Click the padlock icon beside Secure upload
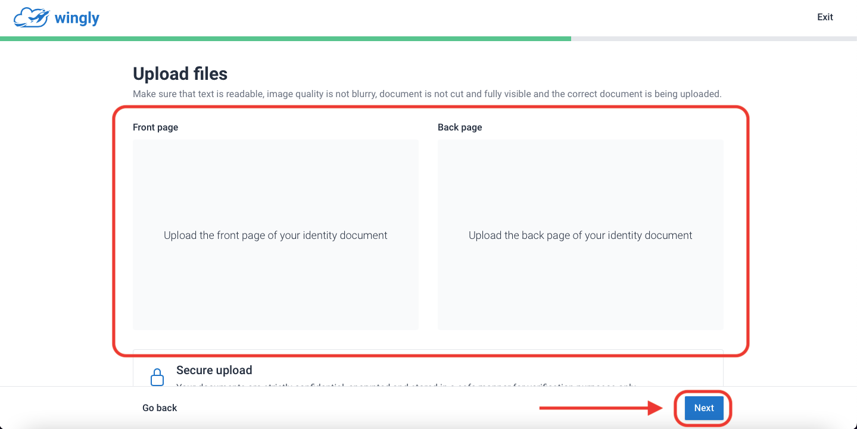 [157, 377]
